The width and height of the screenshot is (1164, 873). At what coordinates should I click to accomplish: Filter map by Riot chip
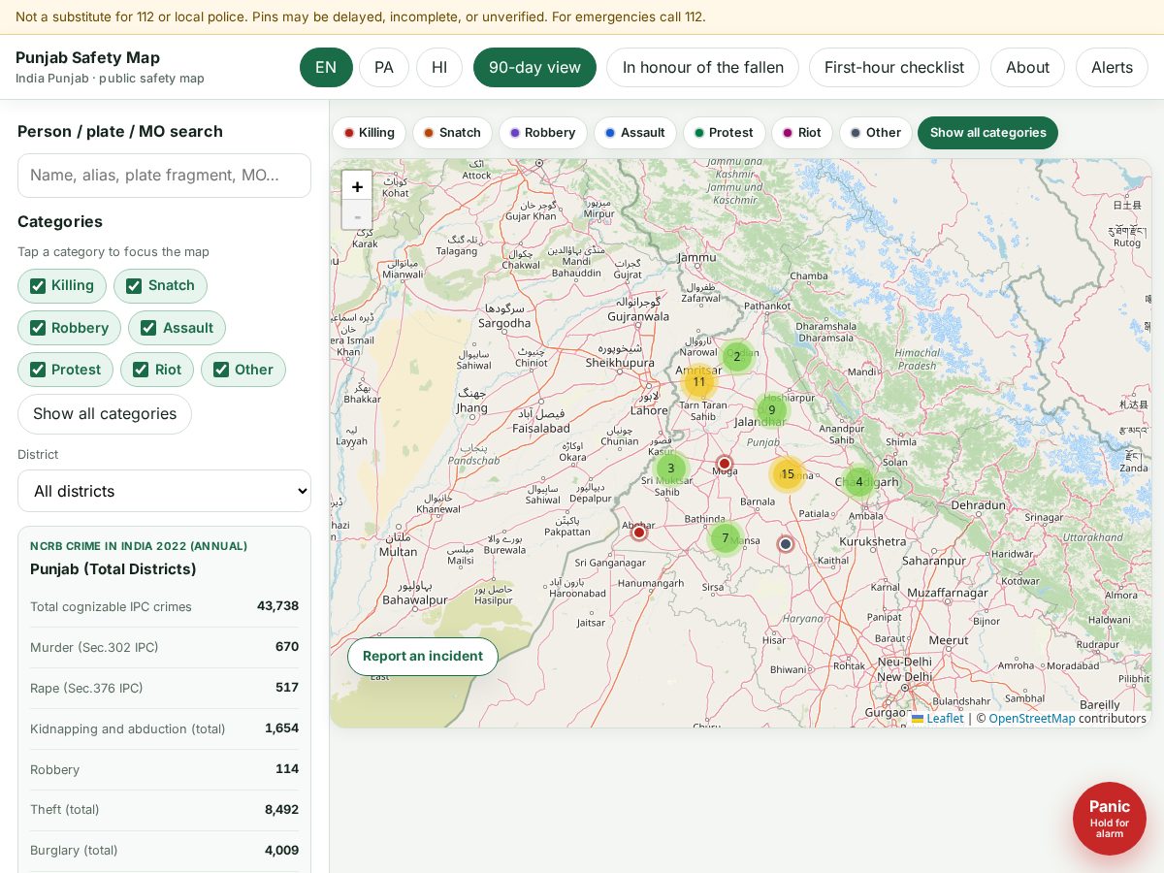pyautogui.click(x=802, y=133)
